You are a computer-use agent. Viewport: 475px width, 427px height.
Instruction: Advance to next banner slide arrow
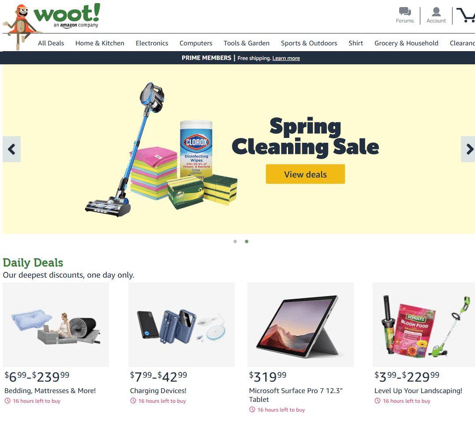coord(468,149)
